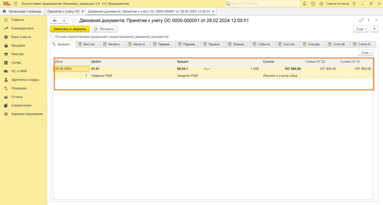Enable the Ручная корректировка checkbox
This screenshot has height=205, width=383.
[x=52, y=37]
